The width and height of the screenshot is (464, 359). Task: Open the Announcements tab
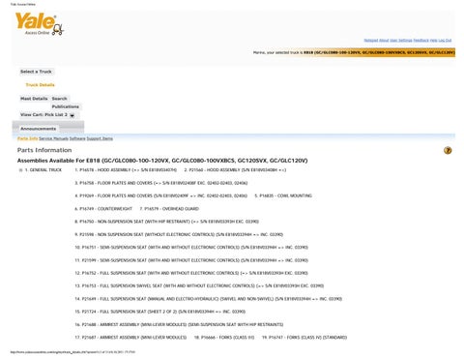[38, 129]
